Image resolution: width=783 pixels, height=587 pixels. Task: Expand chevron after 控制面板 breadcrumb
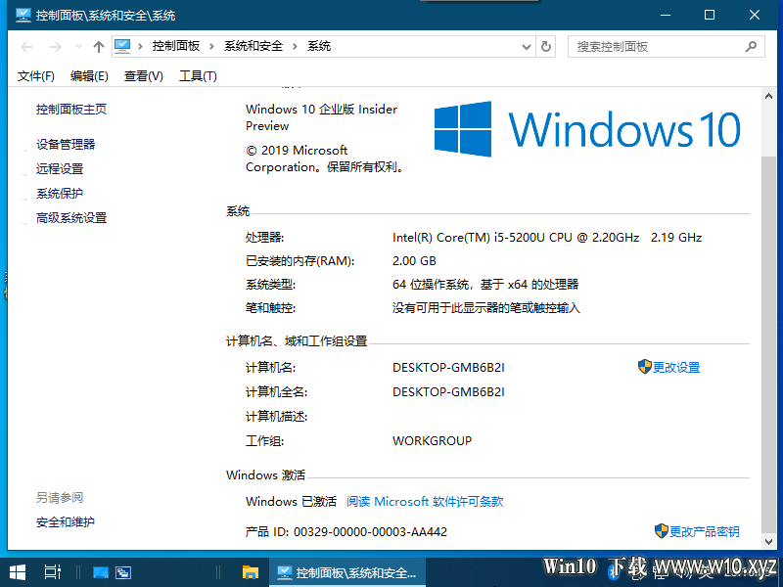click(x=211, y=46)
